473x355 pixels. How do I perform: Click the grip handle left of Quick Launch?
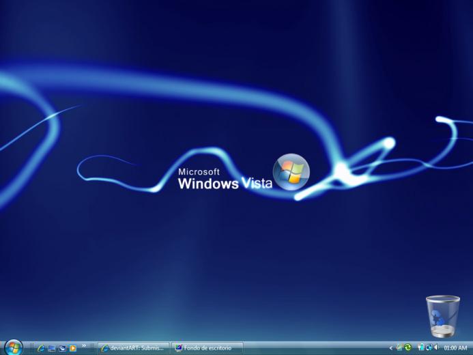click(31, 348)
